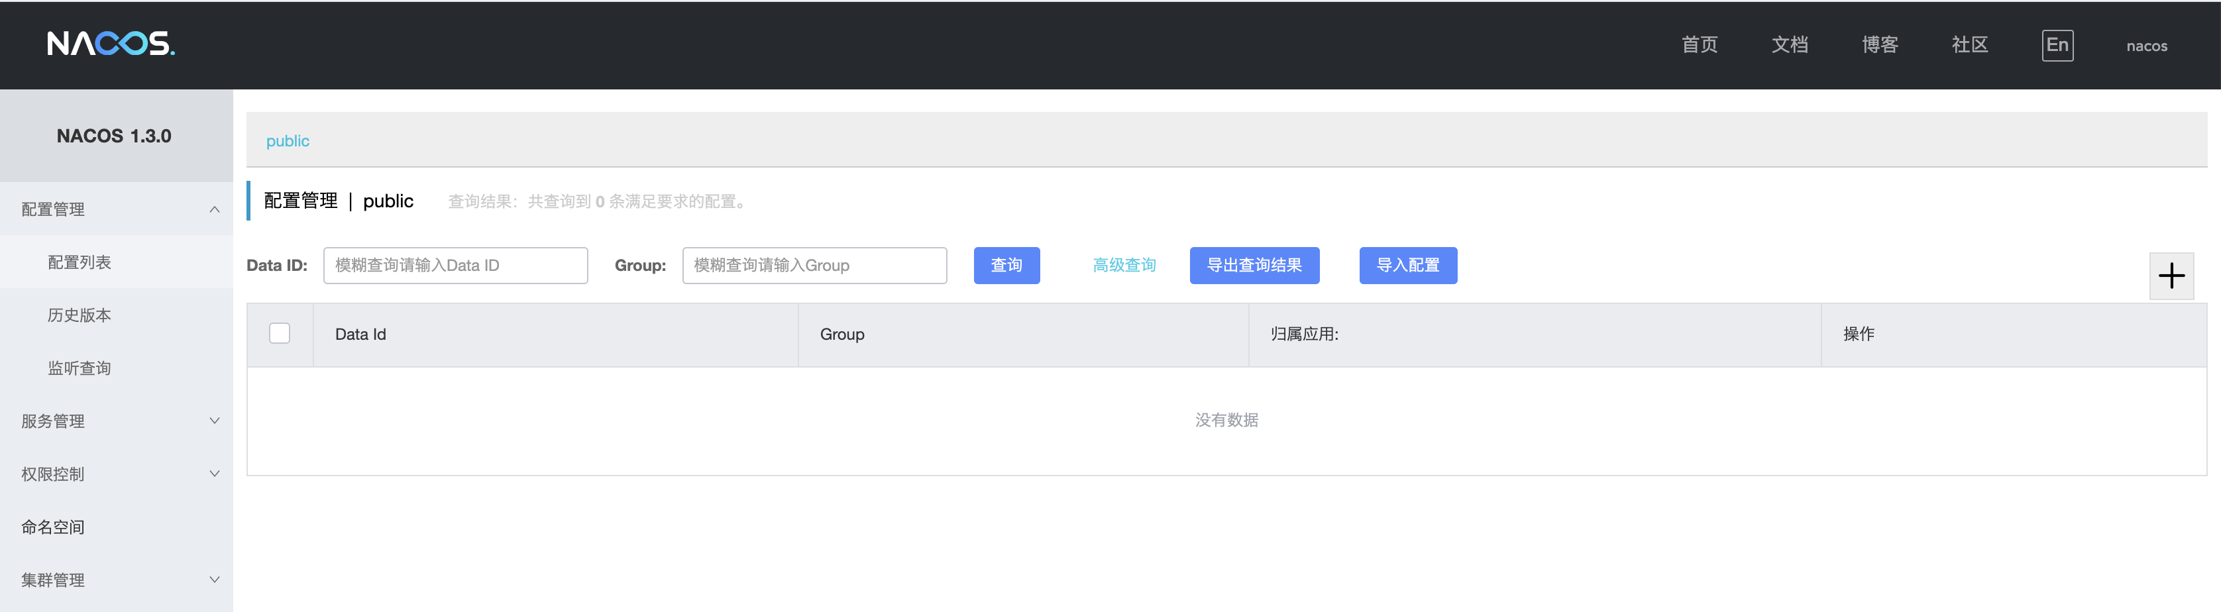Click 导出查询结果 button
Screen dimensions: 2221x612
(1254, 266)
